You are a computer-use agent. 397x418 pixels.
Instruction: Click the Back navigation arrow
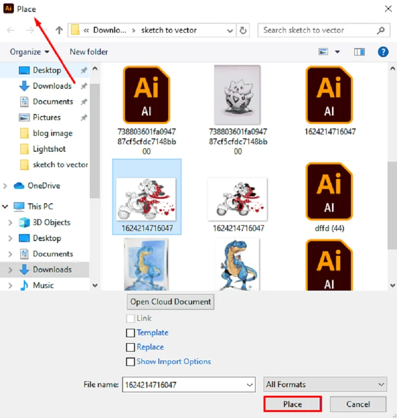click(x=11, y=30)
